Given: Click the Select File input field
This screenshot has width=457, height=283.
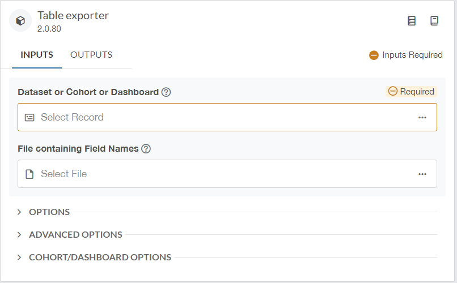Looking at the screenshot, I should click(227, 174).
